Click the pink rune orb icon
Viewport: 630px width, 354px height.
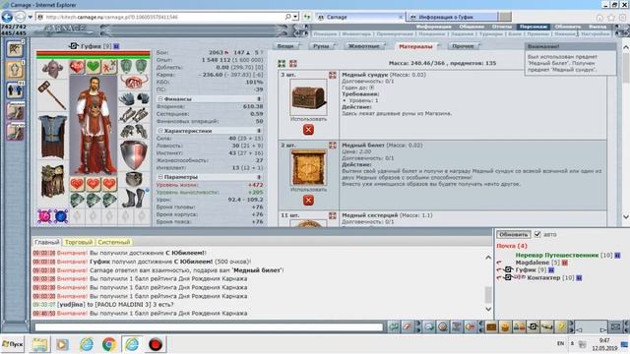pos(44,216)
